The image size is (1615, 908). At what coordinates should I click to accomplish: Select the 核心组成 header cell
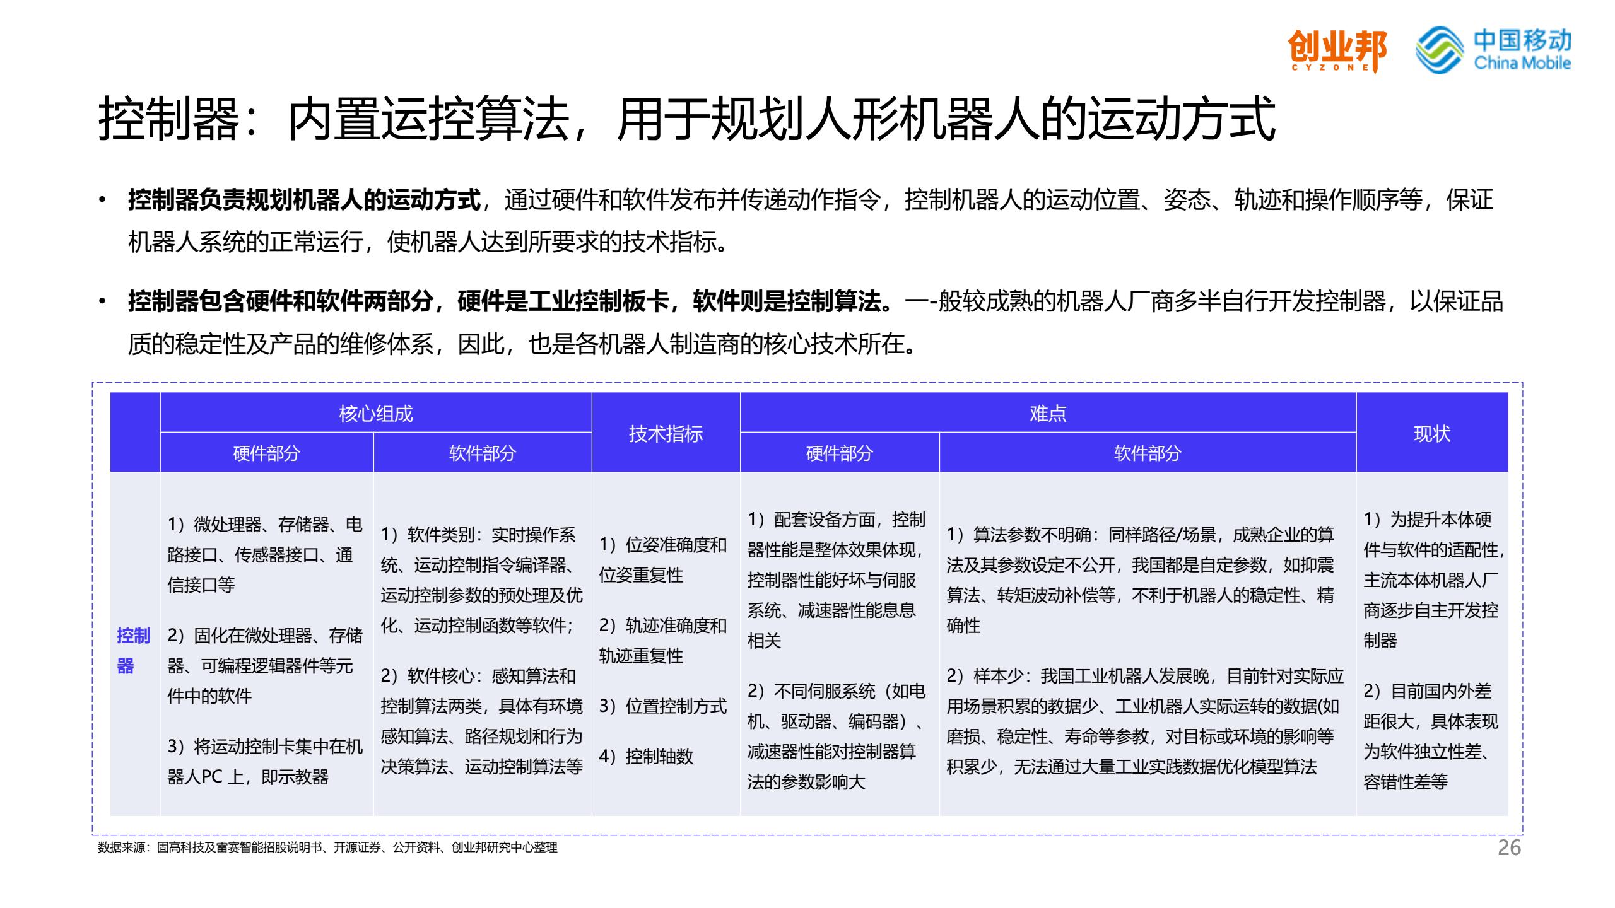[375, 414]
